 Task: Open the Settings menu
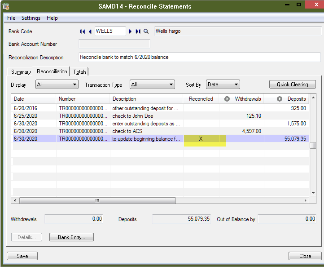click(31, 18)
